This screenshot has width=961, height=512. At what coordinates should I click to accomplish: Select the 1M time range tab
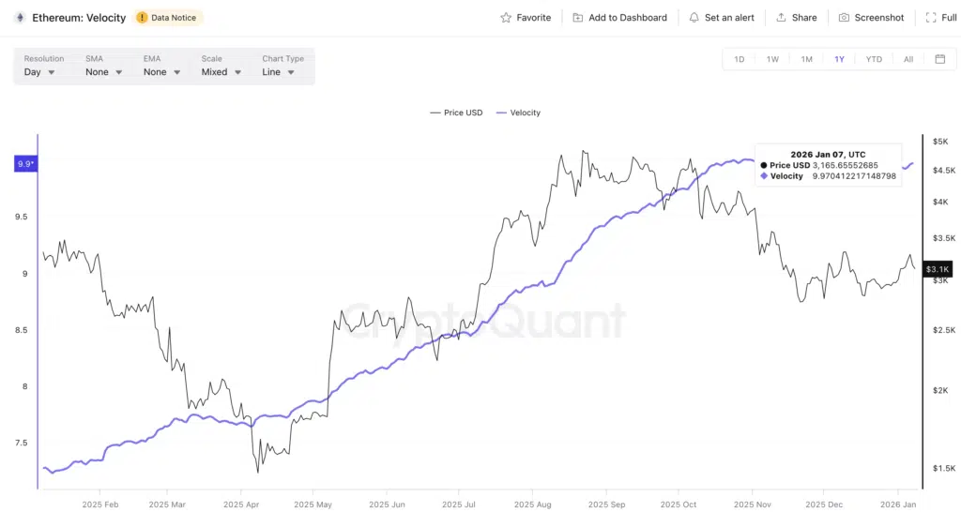pos(806,59)
